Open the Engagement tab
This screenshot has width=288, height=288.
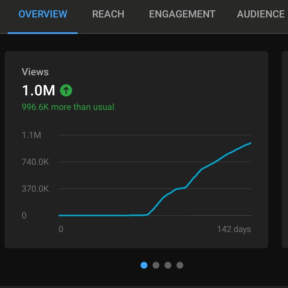click(182, 14)
